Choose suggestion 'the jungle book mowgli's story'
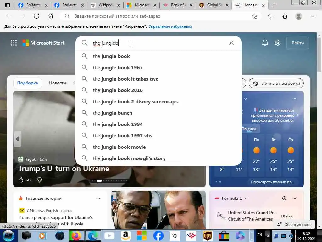This screenshot has height=242, width=322. [x=158, y=158]
